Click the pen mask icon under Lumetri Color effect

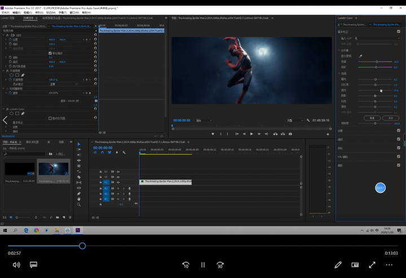tap(23, 114)
